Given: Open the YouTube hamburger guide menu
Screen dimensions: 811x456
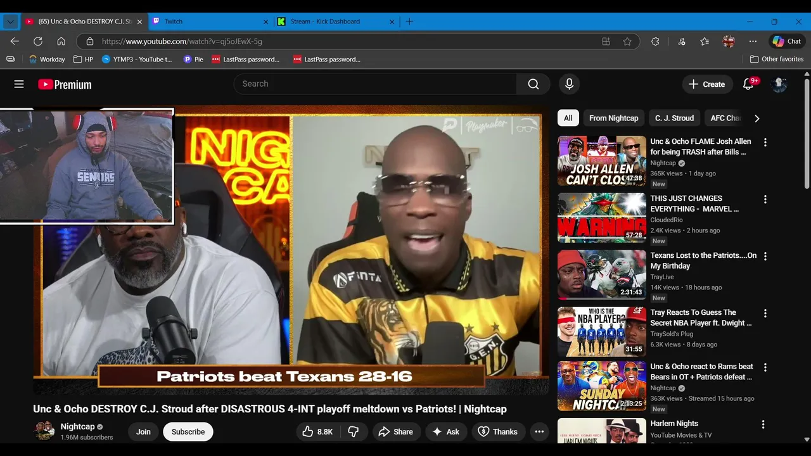Looking at the screenshot, I should [x=19, y=84].
